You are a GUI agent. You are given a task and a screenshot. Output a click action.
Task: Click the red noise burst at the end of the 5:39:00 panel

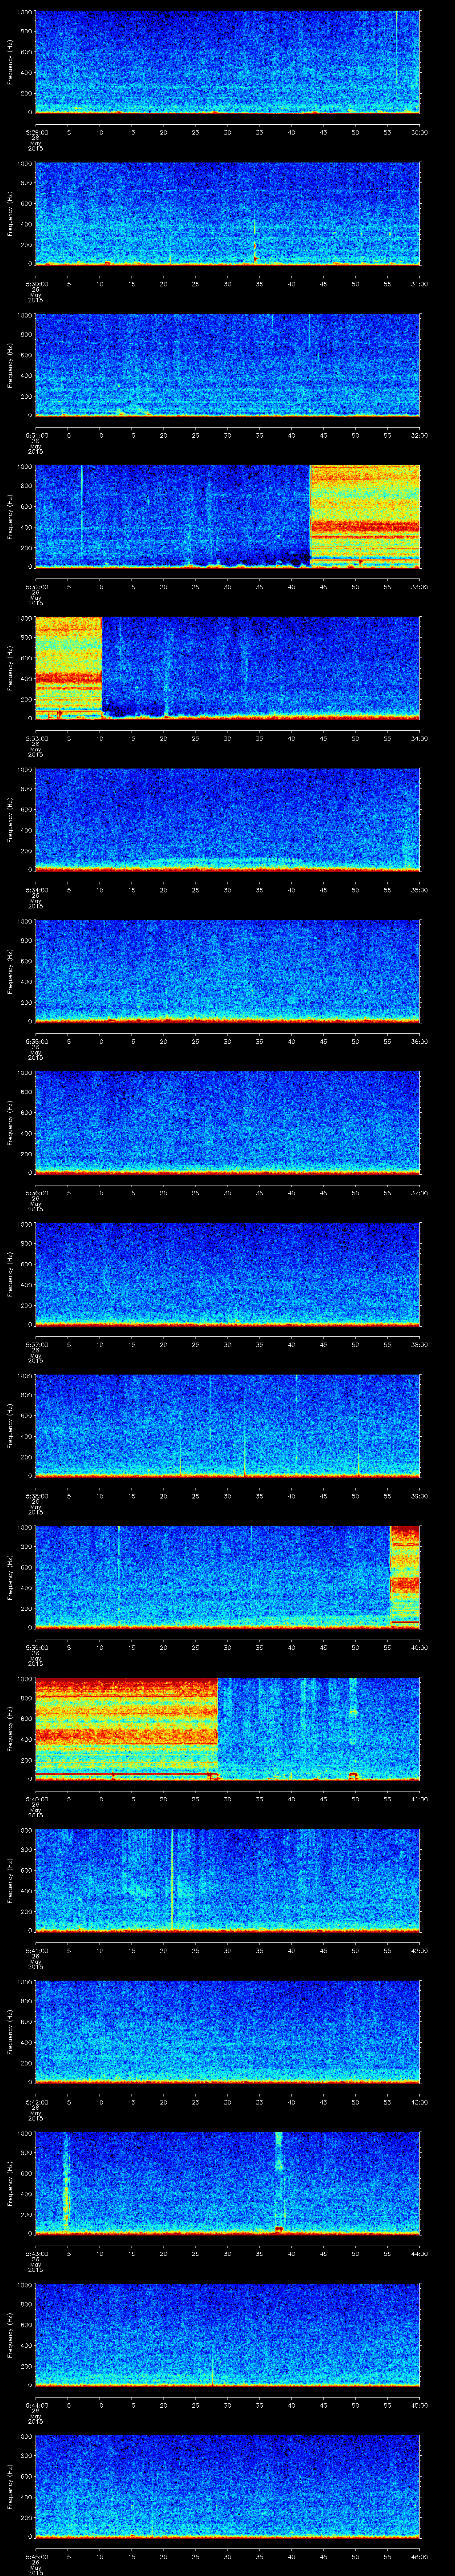(x=404, y=1576)
